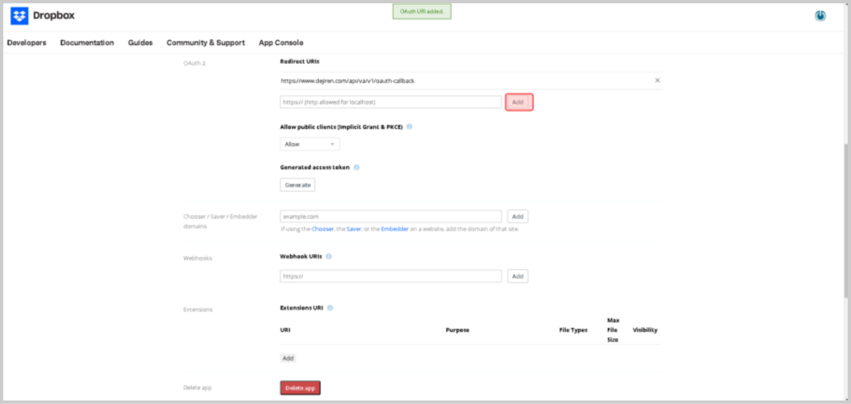
Task: Add the Chooser/Saver/Embedder domain
Action: click(518, 216)
